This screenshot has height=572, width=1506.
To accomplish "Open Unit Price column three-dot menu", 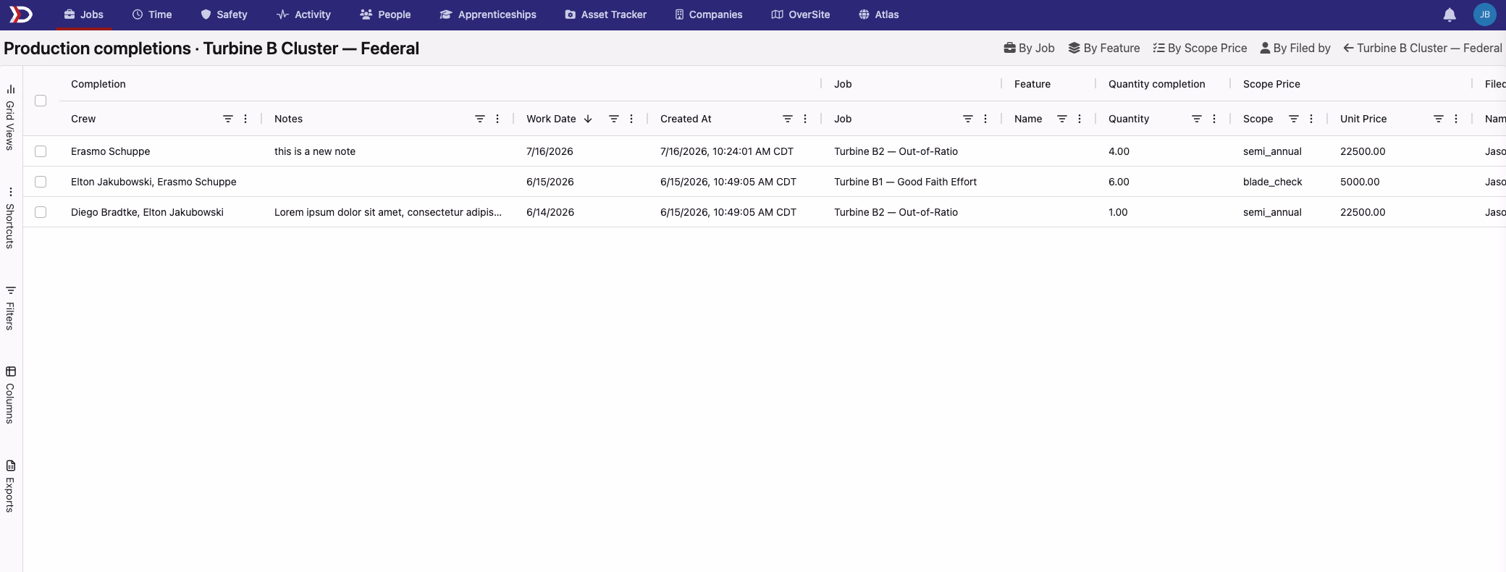I will click(1456, 119).
